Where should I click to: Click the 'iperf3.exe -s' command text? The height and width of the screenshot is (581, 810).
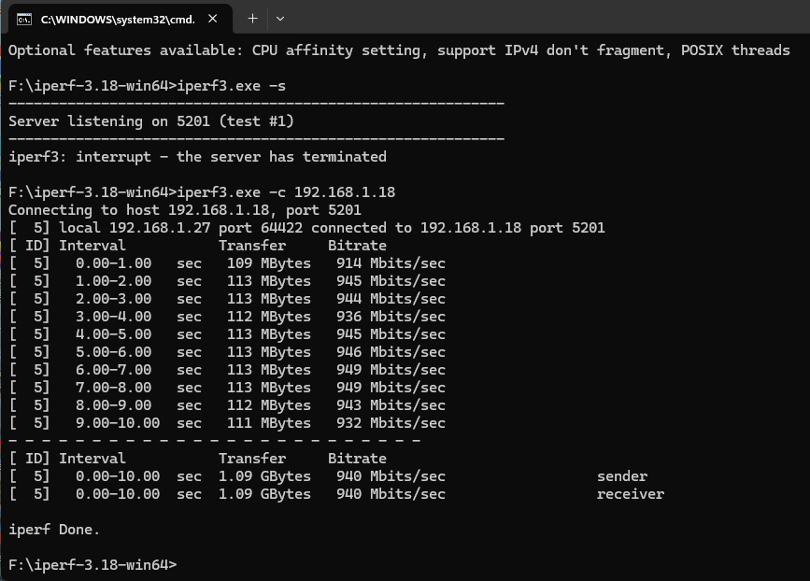232,86
